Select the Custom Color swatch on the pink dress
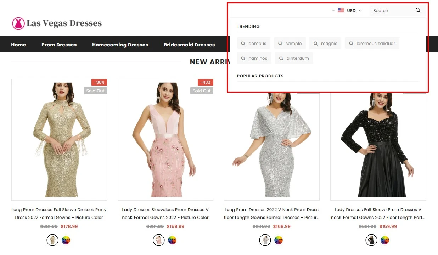Viewport: 438px width, 255px height. [x=172, y=240]
